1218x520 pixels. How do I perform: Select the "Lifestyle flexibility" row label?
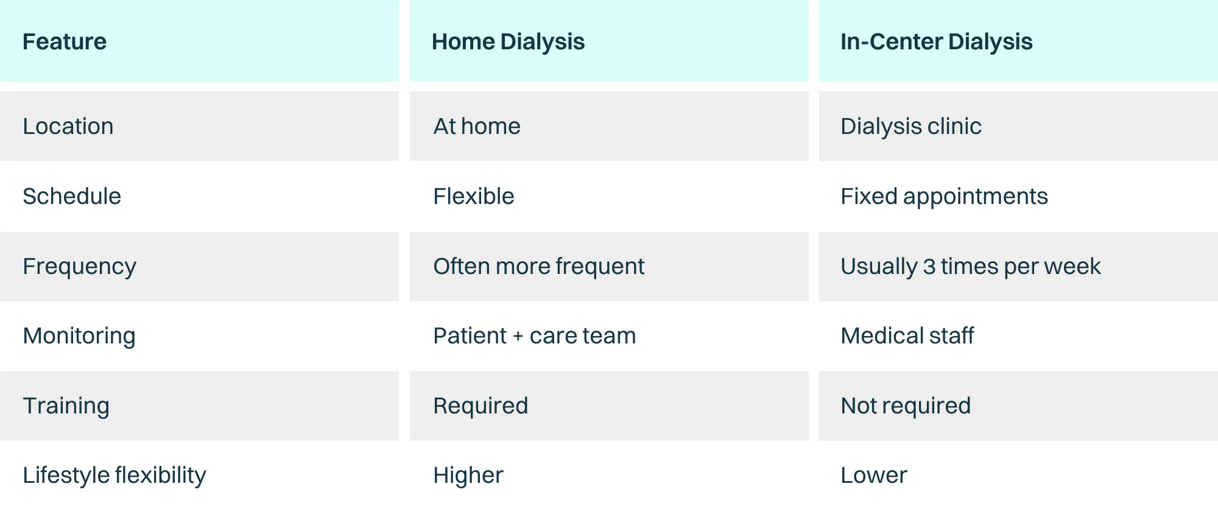point(114,475)
